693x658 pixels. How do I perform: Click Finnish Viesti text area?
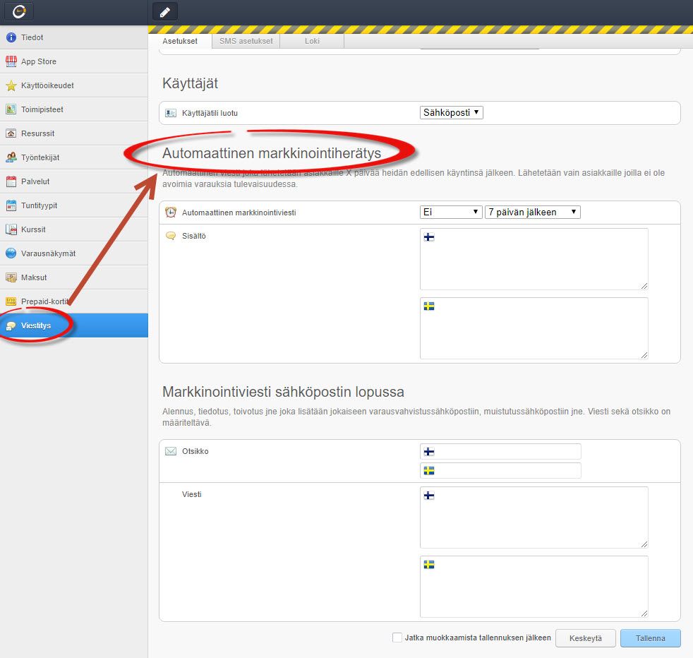click(x=534, y=518)
